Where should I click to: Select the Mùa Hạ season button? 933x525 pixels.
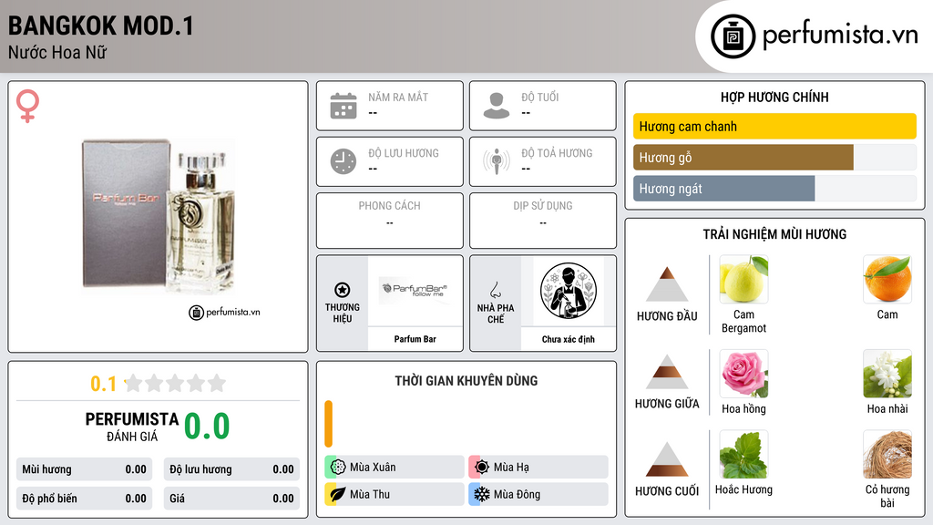tap(538, 467)
